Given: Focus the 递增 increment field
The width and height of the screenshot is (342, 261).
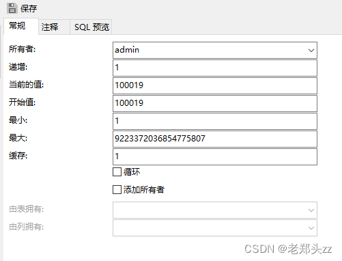Looking at the screenshot, I should [215, 68].
